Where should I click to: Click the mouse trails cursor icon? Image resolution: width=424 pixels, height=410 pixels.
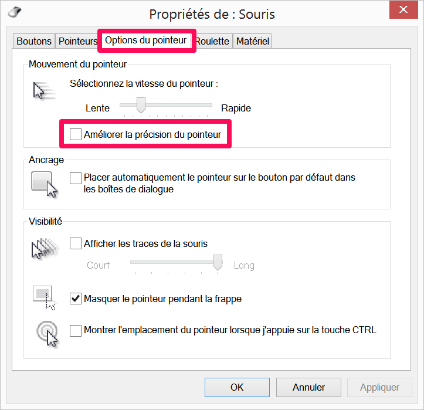(45, 249)
